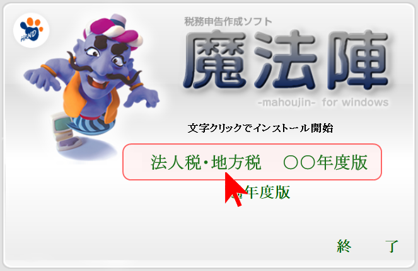Click the genie's orange vest

pos(91,97)
